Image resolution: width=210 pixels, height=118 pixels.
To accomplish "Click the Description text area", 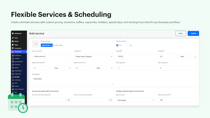I will 73,81.
